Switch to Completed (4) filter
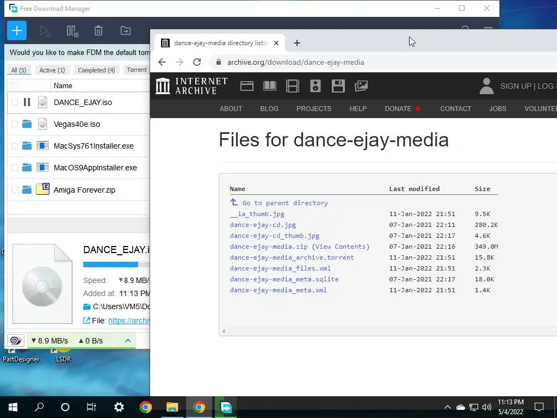557x418 pixels. click(x=96, y=70)
